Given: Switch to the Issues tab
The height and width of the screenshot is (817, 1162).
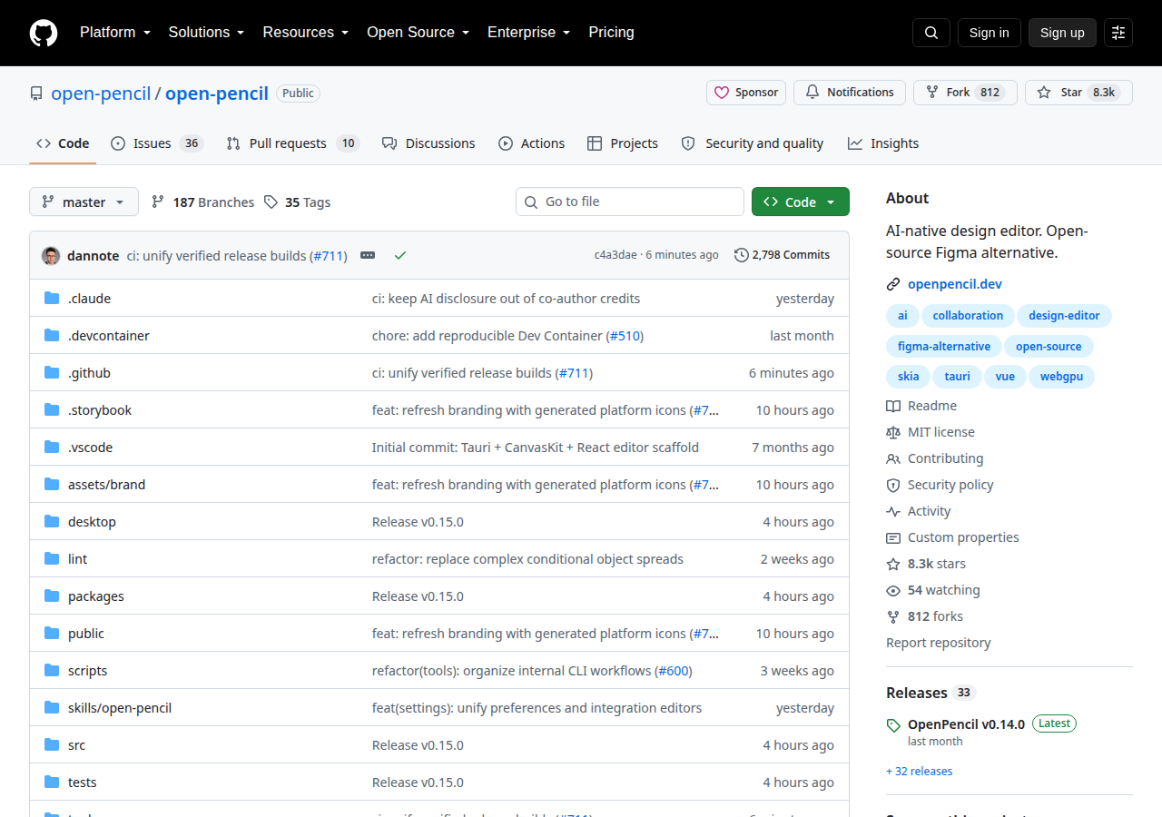Looking at the screenshot, I should [156, 143].
